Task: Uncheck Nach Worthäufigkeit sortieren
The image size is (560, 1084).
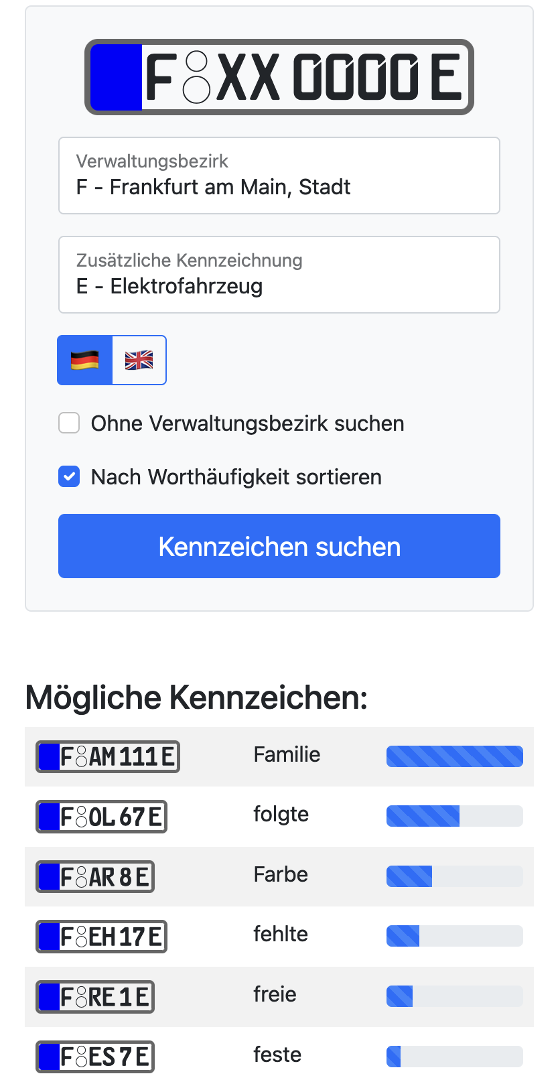Action: [69, 477]
